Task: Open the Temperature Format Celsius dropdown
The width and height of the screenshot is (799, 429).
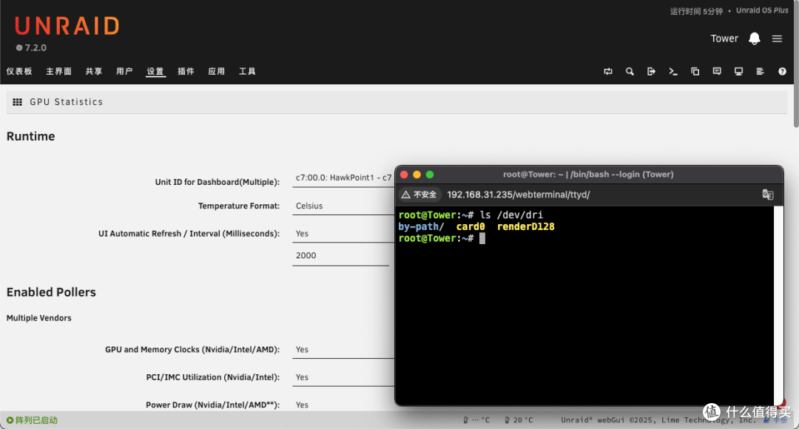Action: point(343,206)
